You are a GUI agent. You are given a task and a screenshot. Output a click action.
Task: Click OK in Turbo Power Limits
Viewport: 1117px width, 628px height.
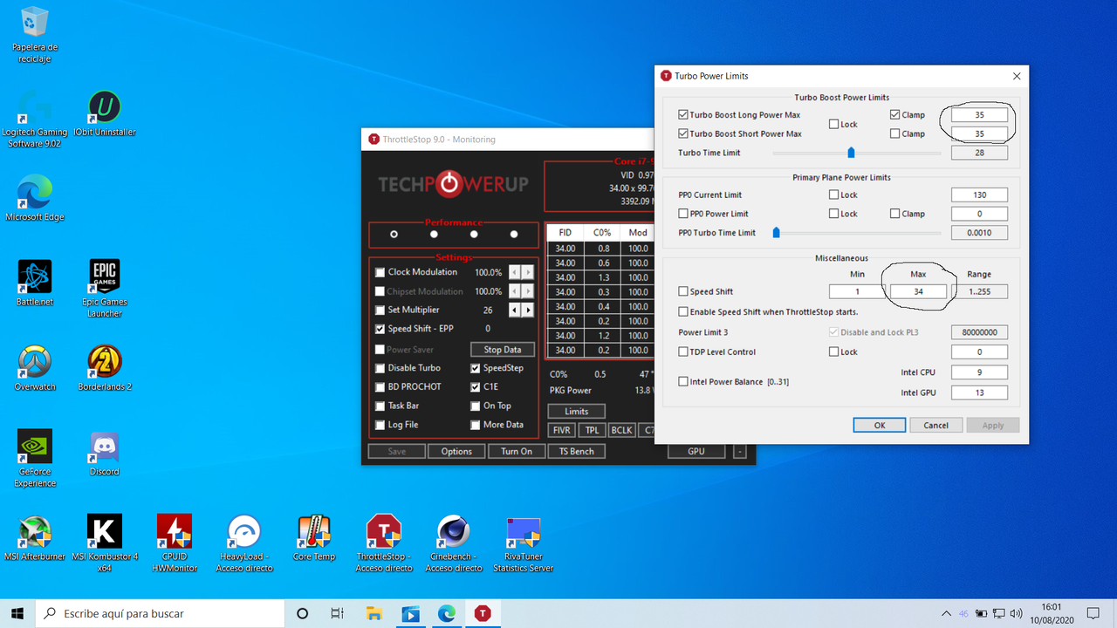[879, 425]
